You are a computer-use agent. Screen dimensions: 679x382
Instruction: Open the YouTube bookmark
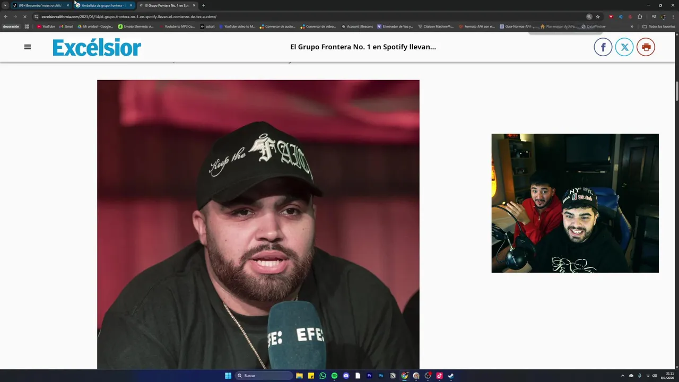point(46,27)
